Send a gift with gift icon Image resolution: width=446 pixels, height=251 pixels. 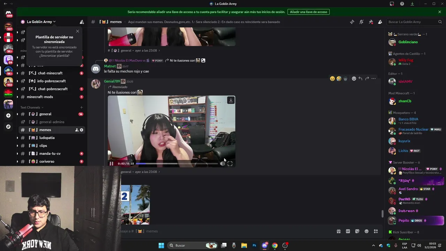coord(338,231)
